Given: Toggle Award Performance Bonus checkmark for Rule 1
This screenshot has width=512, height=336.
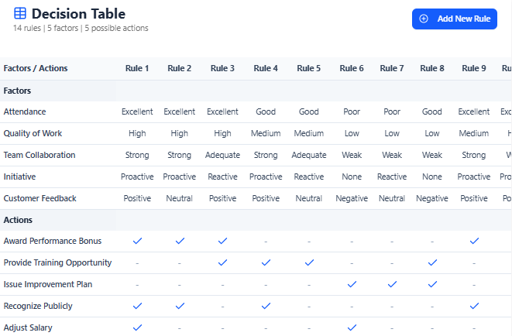Looking at the screenshot, I should click(x=137, y=241).
